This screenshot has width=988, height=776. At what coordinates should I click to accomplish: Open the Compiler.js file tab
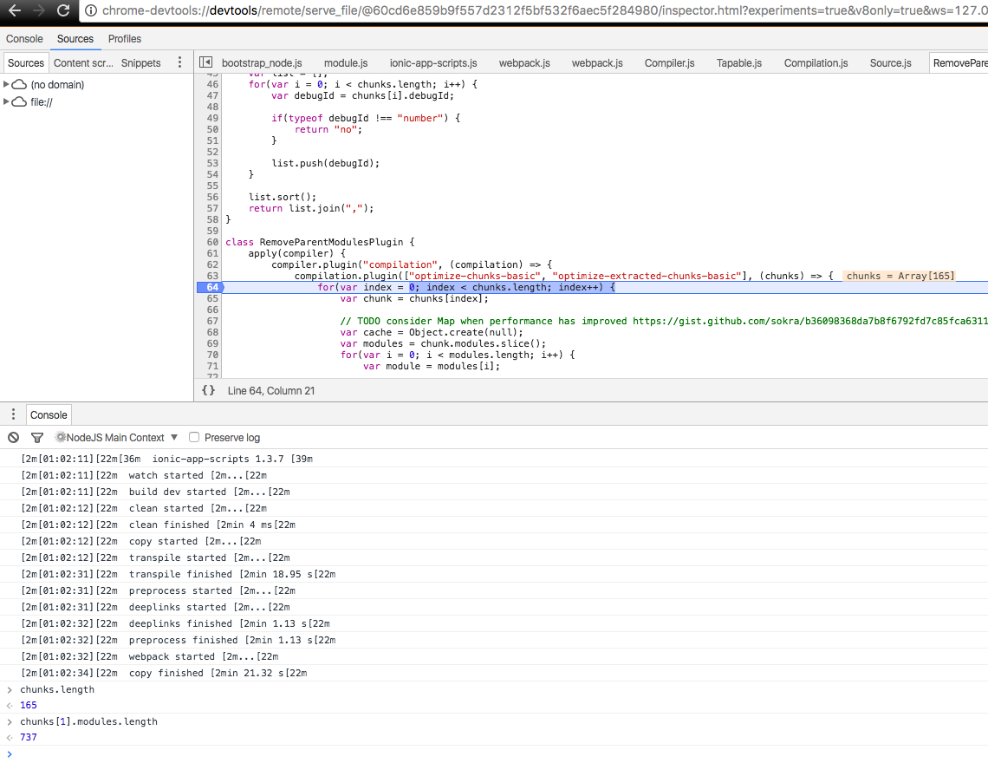pyautogui.click(x=669, y=63)
